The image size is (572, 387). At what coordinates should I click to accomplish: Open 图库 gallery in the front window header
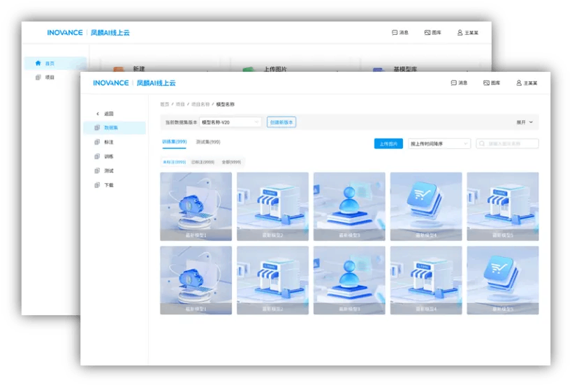(492, 83)
